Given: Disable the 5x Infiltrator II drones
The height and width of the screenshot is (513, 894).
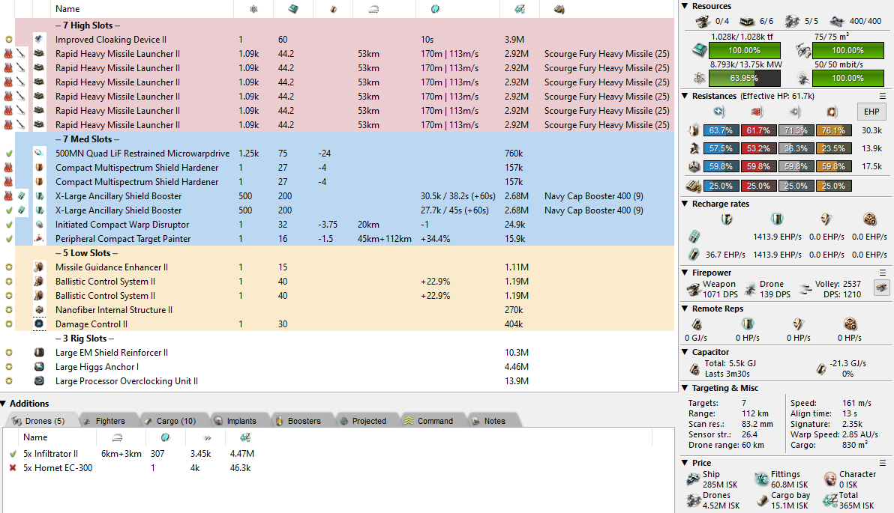Looking at the screenshot, I should (13, 454).
